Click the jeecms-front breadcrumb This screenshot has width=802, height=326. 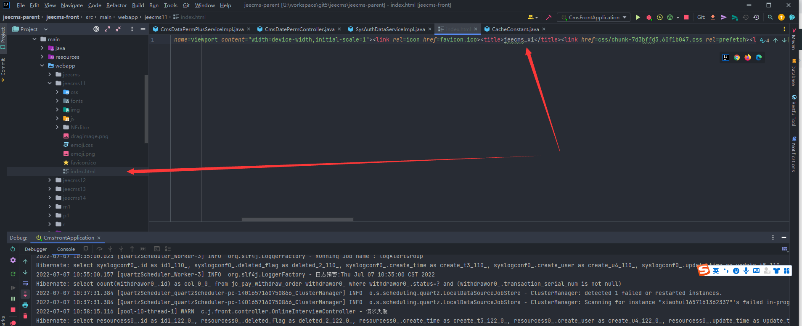tap(63, 17)
